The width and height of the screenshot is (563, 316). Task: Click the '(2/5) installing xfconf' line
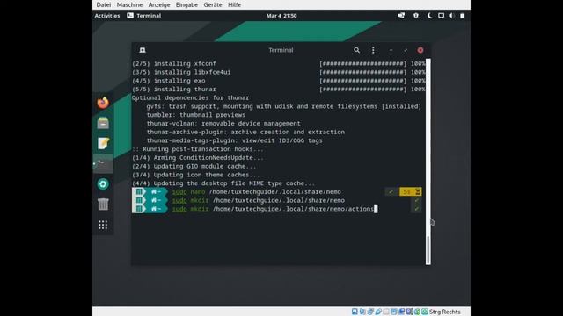click(x=174, y=63)
